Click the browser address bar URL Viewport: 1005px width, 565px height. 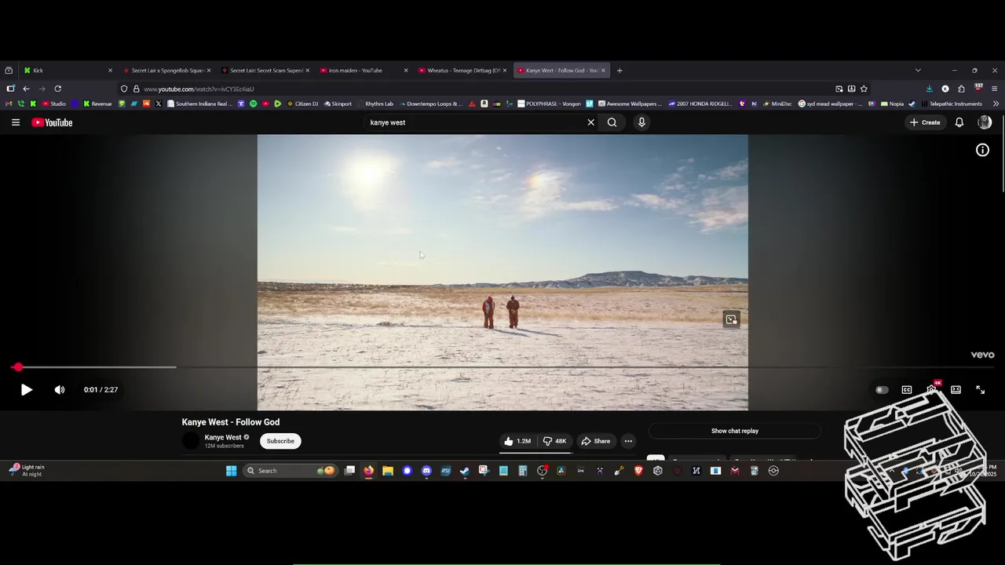pyautogui.click(x=199, y=89)
